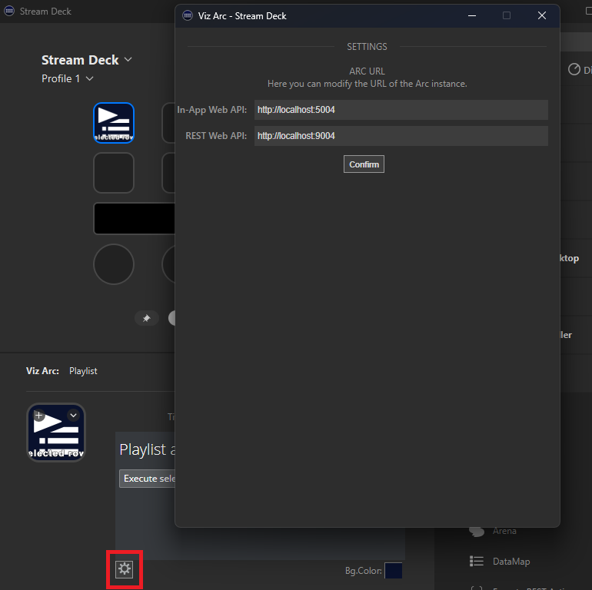Select the first round dial slot
The width and height of the screenshot is (592, 590).
[114, 264]
